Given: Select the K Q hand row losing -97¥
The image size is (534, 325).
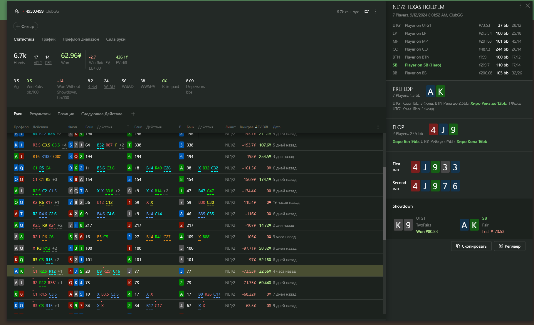Looking at the screenshot, I should [x=195, y=260].
